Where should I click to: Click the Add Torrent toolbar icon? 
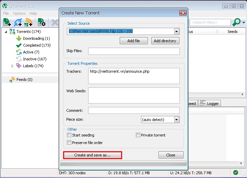7,22
